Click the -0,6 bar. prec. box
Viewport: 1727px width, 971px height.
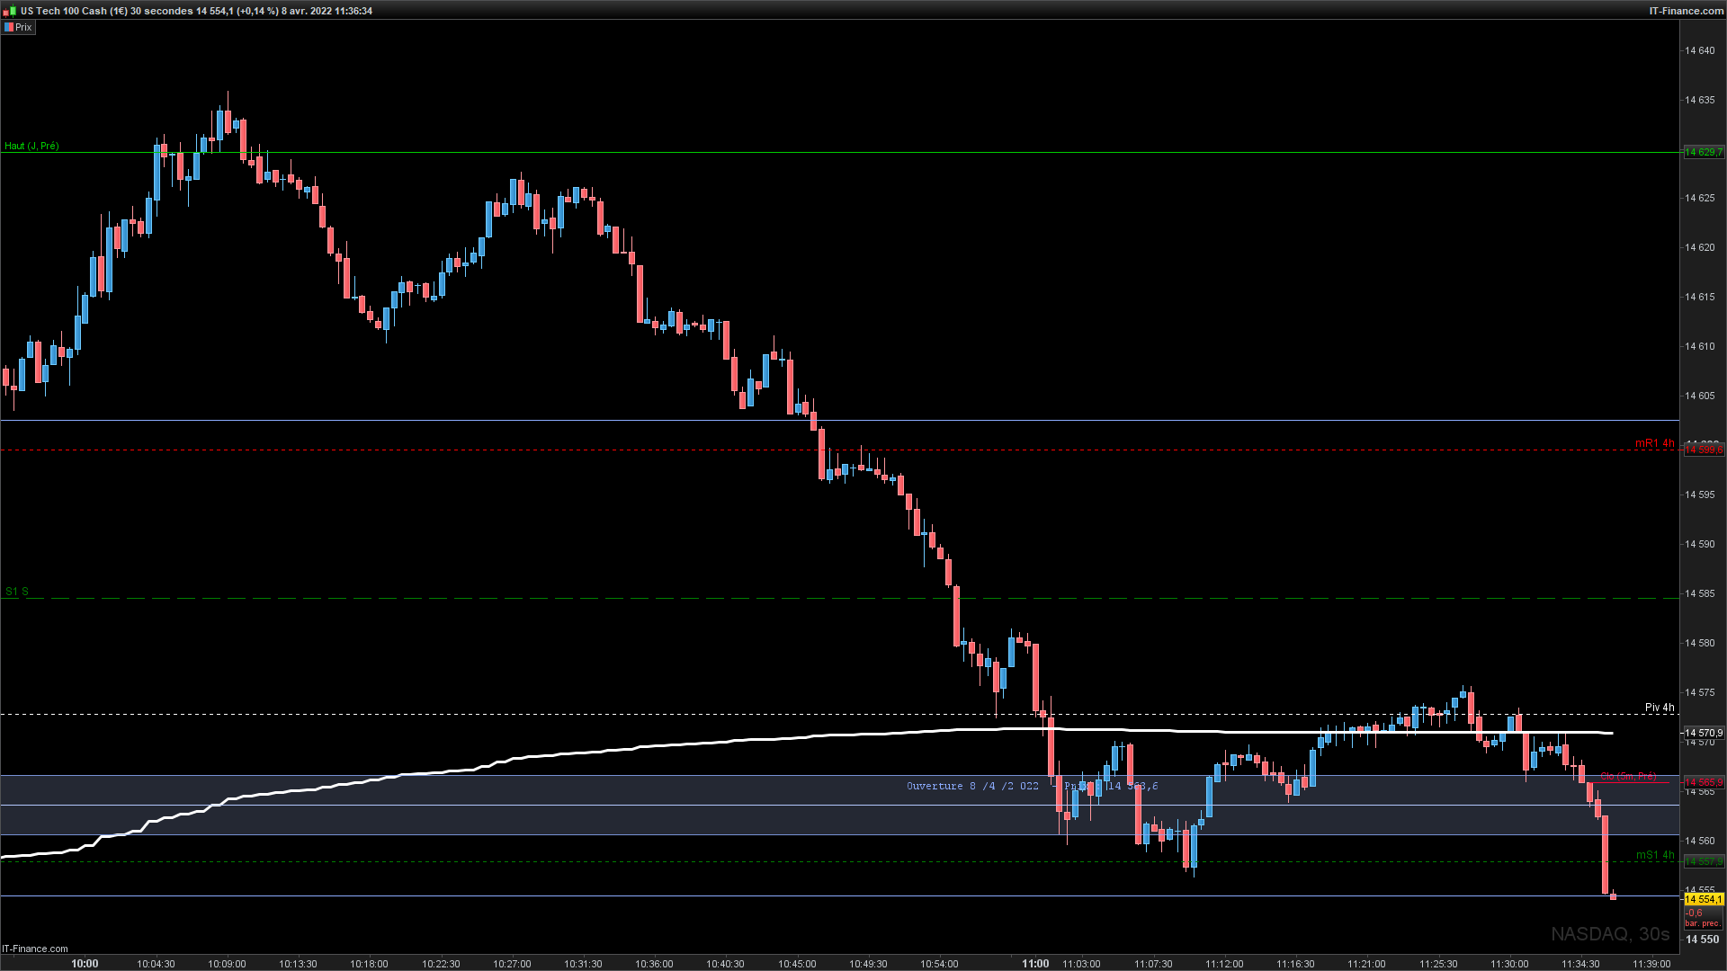1702,918
